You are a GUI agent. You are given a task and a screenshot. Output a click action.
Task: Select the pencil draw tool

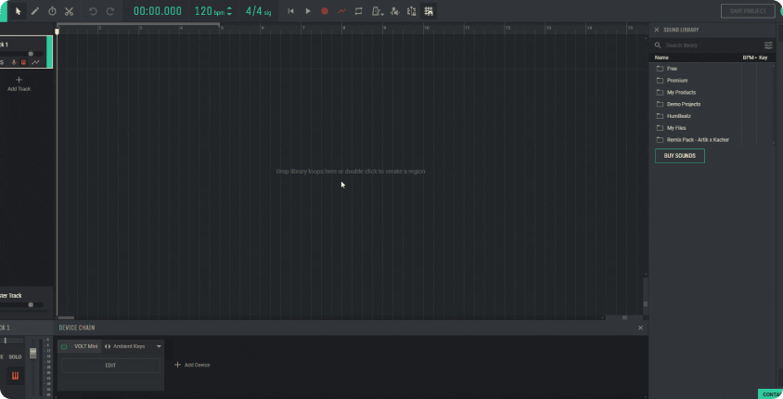pyautogui.click(x=34, y=11)
